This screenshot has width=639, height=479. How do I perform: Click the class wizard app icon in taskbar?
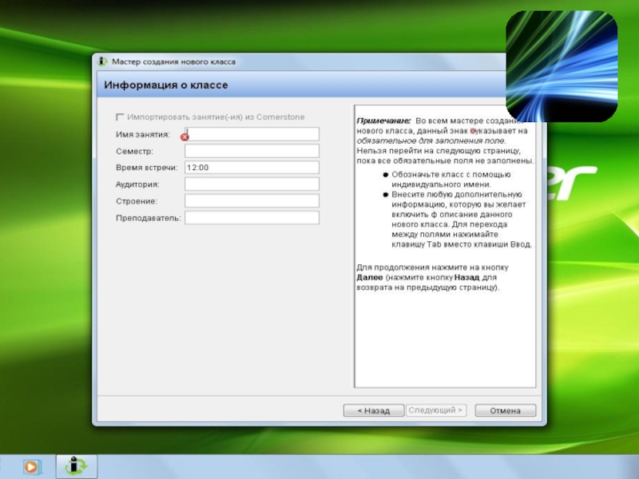click(x=77, y=466)
